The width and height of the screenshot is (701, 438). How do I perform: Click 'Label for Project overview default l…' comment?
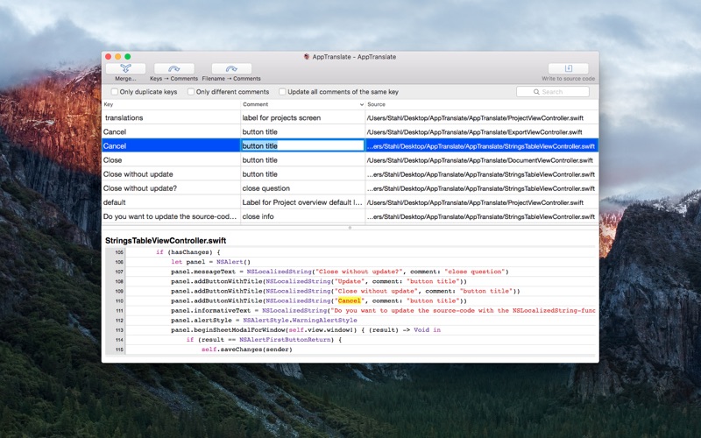pos(302,202)
